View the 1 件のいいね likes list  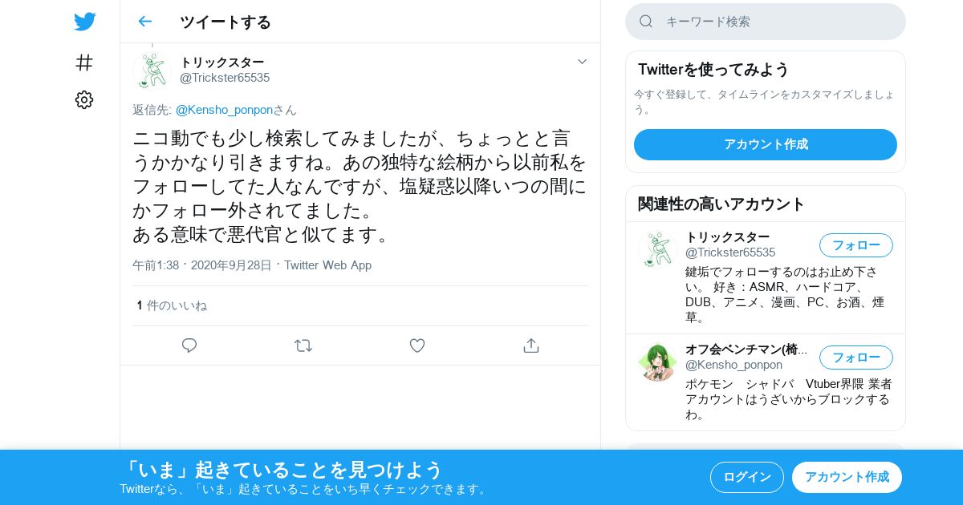[172, 305]
